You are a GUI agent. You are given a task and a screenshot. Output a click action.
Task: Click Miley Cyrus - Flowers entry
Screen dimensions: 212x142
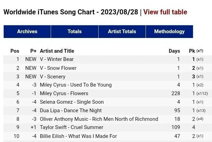pos(64,93)
